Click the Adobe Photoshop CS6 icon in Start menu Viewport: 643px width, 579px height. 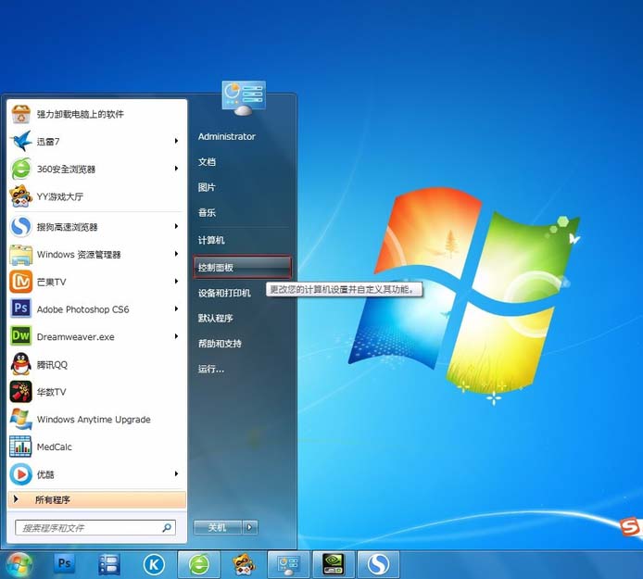coord(20,308)
